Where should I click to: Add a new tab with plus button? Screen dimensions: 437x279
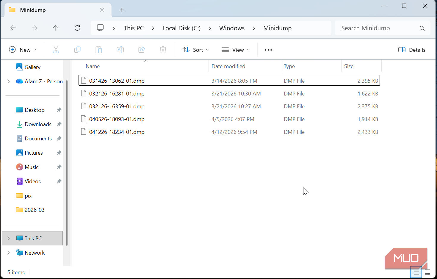click(x=122, y=10)
